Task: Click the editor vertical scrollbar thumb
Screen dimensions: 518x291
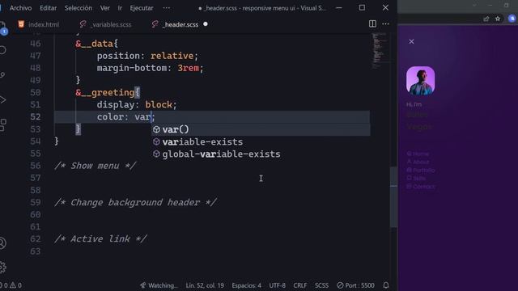Action: pos(393,197)
